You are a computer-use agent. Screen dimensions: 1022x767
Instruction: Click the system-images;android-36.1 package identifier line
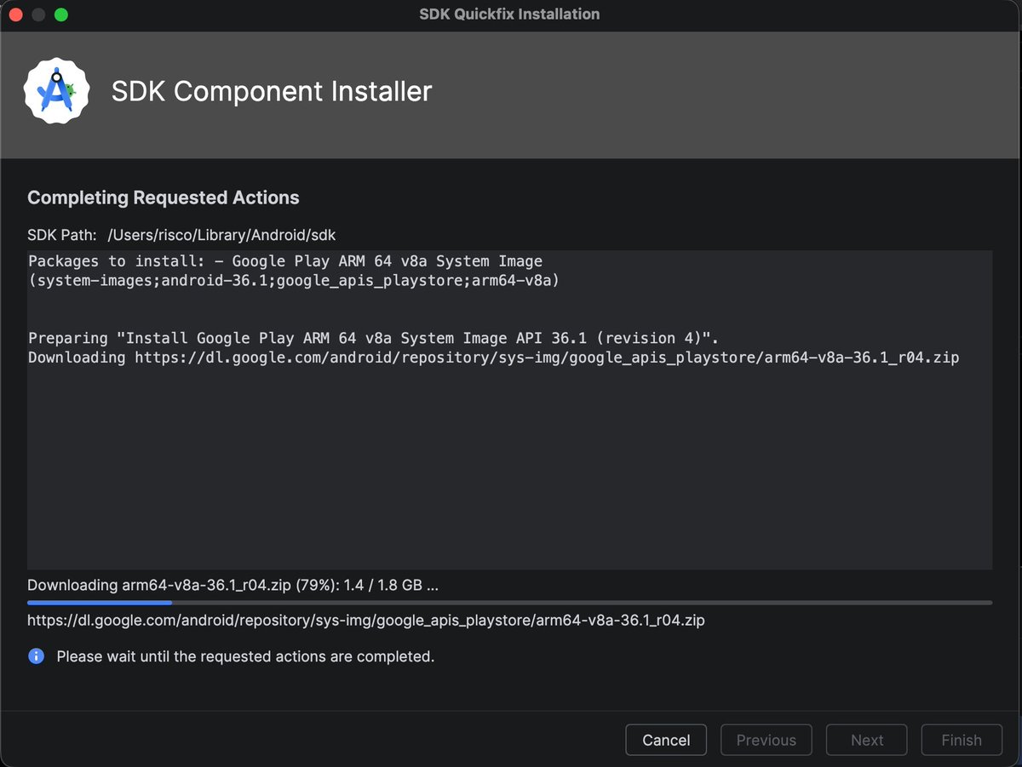294,280
